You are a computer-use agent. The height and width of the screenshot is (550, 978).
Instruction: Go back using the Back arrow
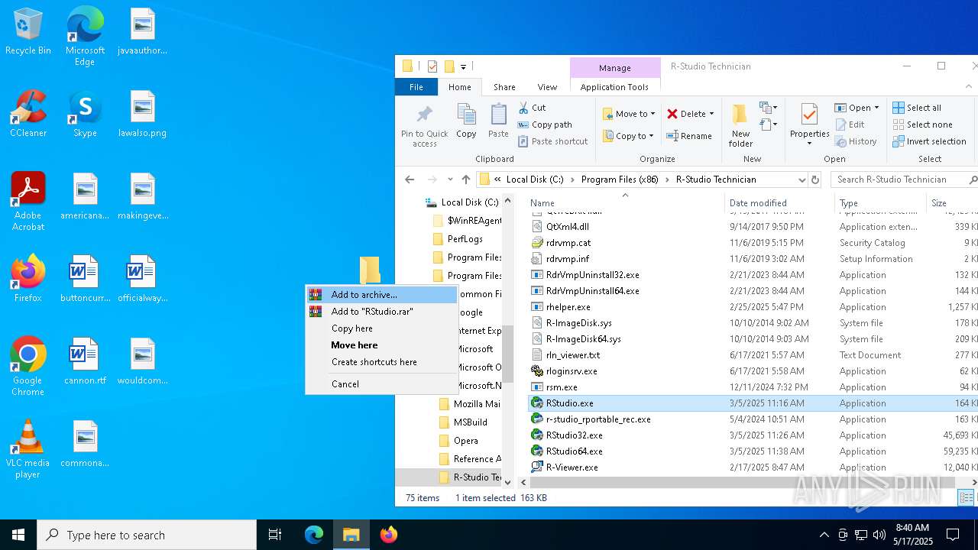(410, 180)
